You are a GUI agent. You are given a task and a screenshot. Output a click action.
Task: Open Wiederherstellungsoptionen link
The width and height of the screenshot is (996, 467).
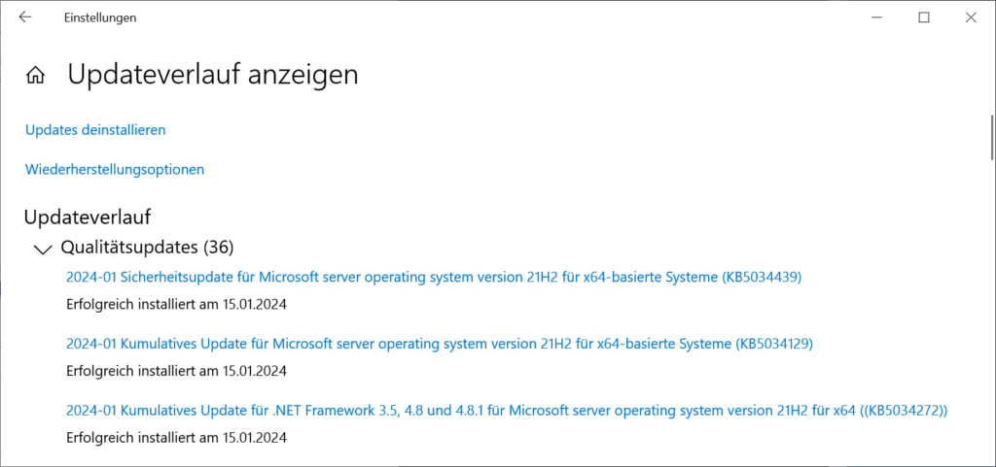115,170
